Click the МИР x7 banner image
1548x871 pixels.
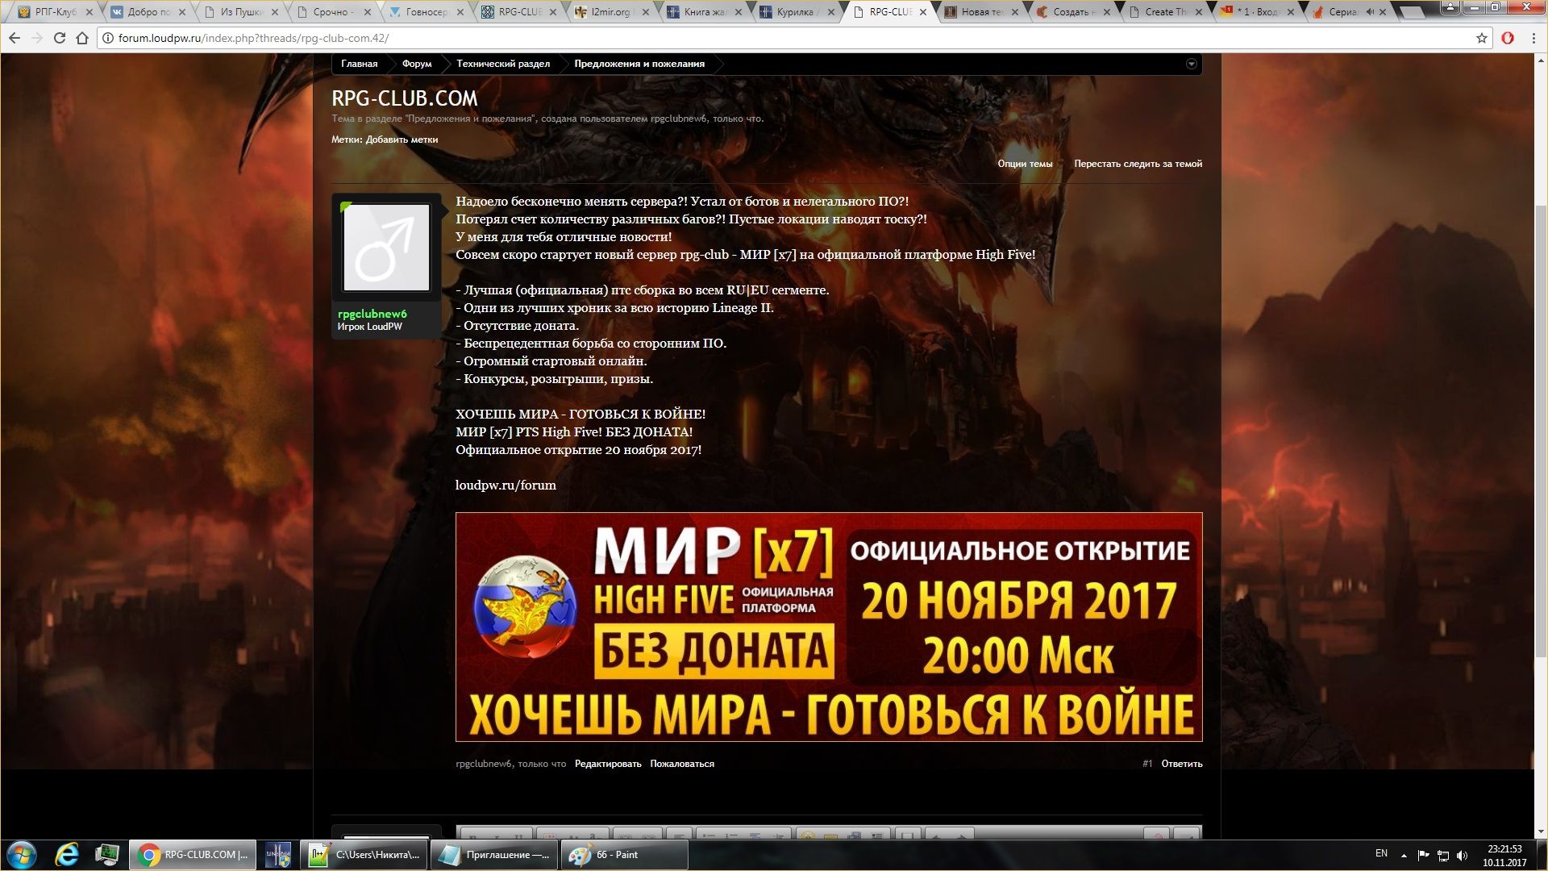click(x=828, y=627)
